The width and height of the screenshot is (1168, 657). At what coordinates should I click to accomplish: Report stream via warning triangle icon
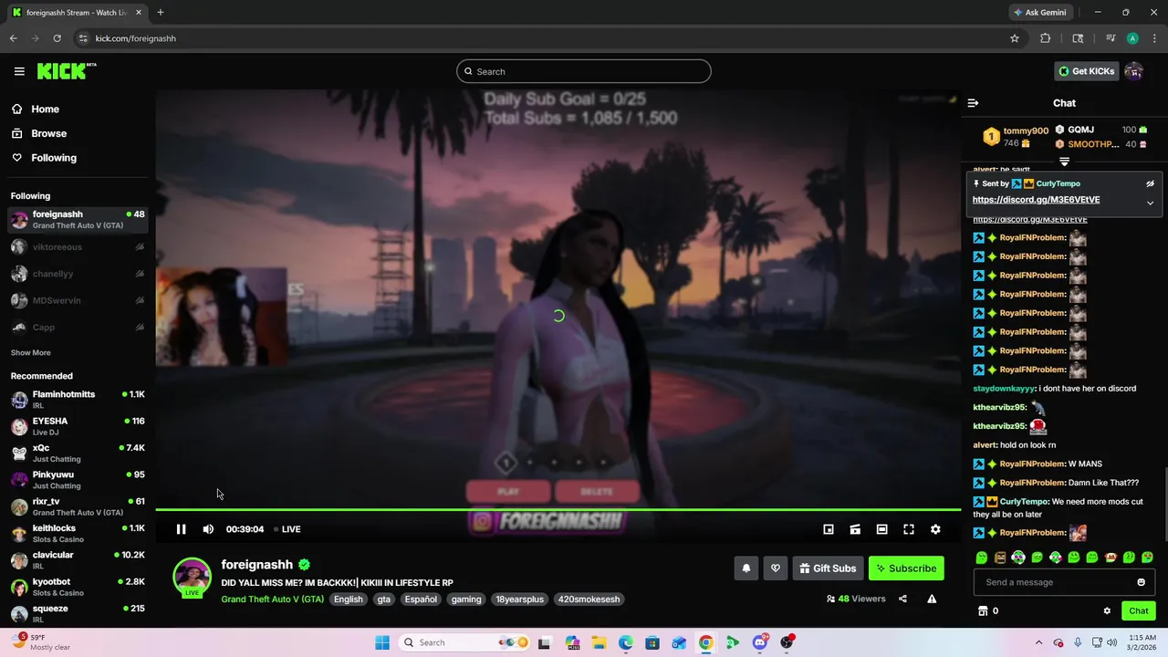[932, 599]
